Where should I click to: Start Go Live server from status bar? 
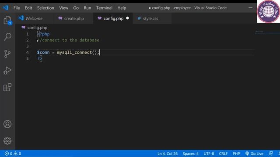tap(254, 154)
